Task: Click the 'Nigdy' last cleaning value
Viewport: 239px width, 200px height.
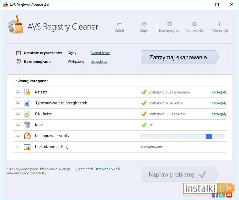Action: coord(72,53)
